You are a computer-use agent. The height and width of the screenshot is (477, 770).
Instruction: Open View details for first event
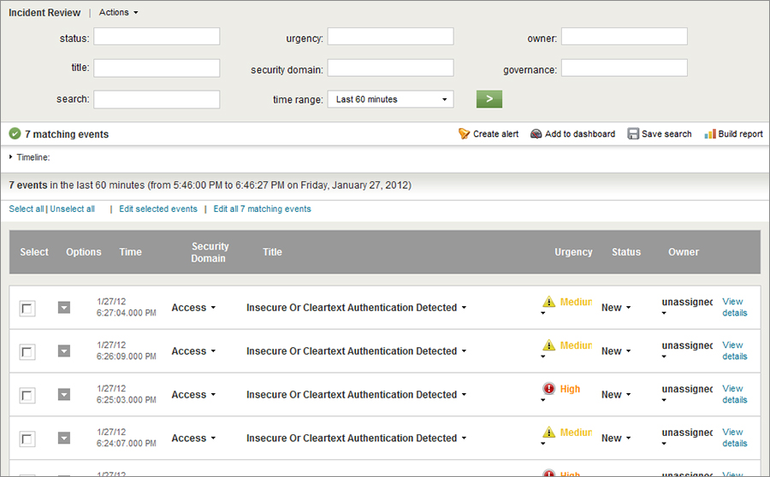click(734, 307)
